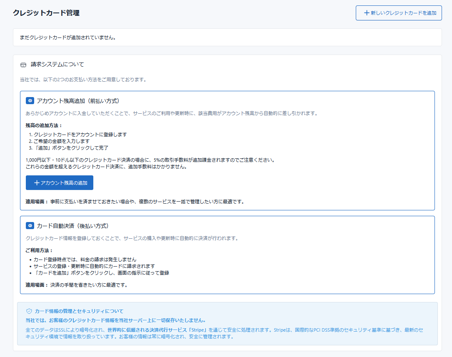Click the 請求システムについて section title
This screenshot has width=452, height=357.
57,65
